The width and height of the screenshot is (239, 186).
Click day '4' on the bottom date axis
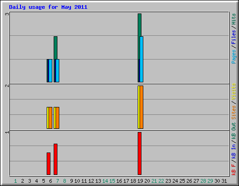[x=36, y=181]
